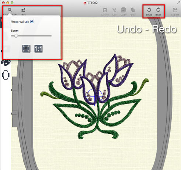Click the Copy toolbar icon

click(x=123, y=10)
